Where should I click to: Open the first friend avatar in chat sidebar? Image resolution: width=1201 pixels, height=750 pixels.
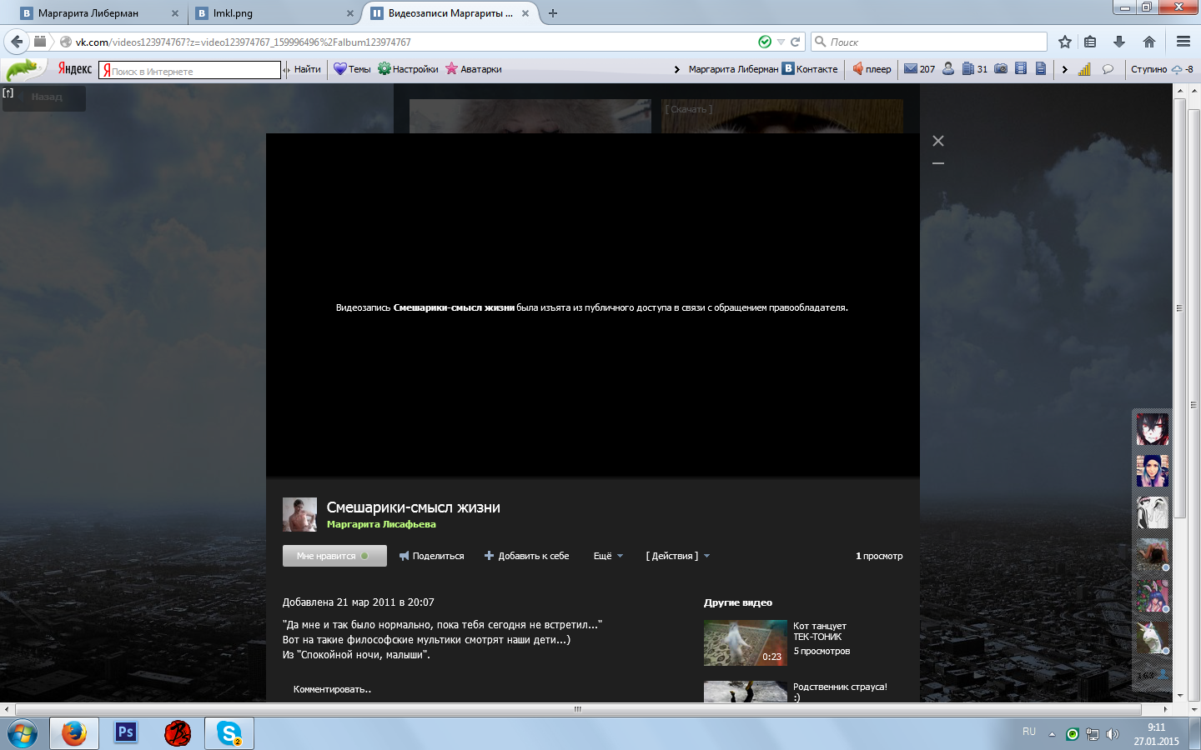tap(1153, 429)
